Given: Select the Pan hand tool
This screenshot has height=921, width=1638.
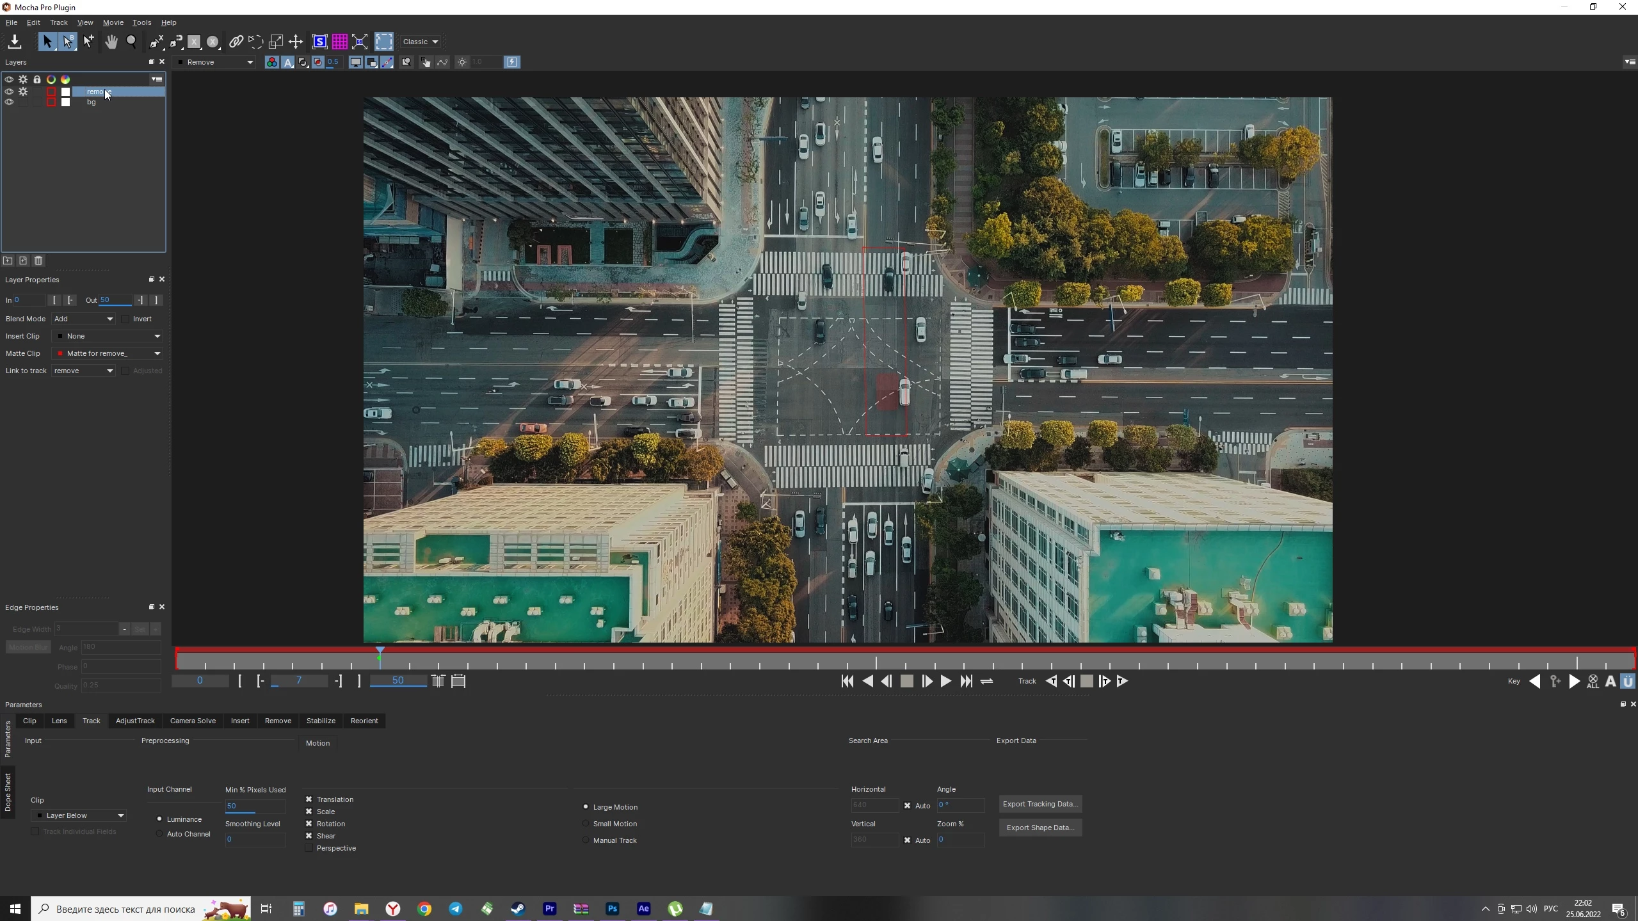Looking at the screenshot, I should pyautogui.click(x=111, y=42).
